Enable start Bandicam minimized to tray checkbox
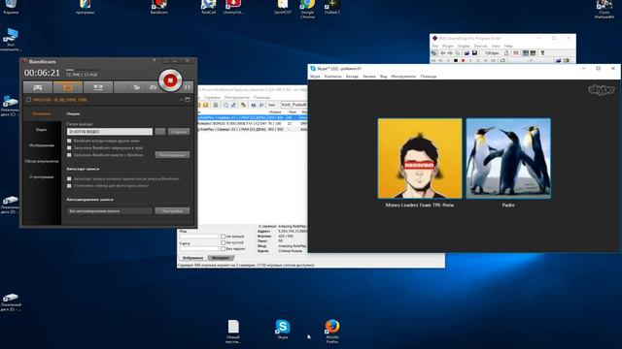The image size is (622, 349). click(x=69, y=148)
